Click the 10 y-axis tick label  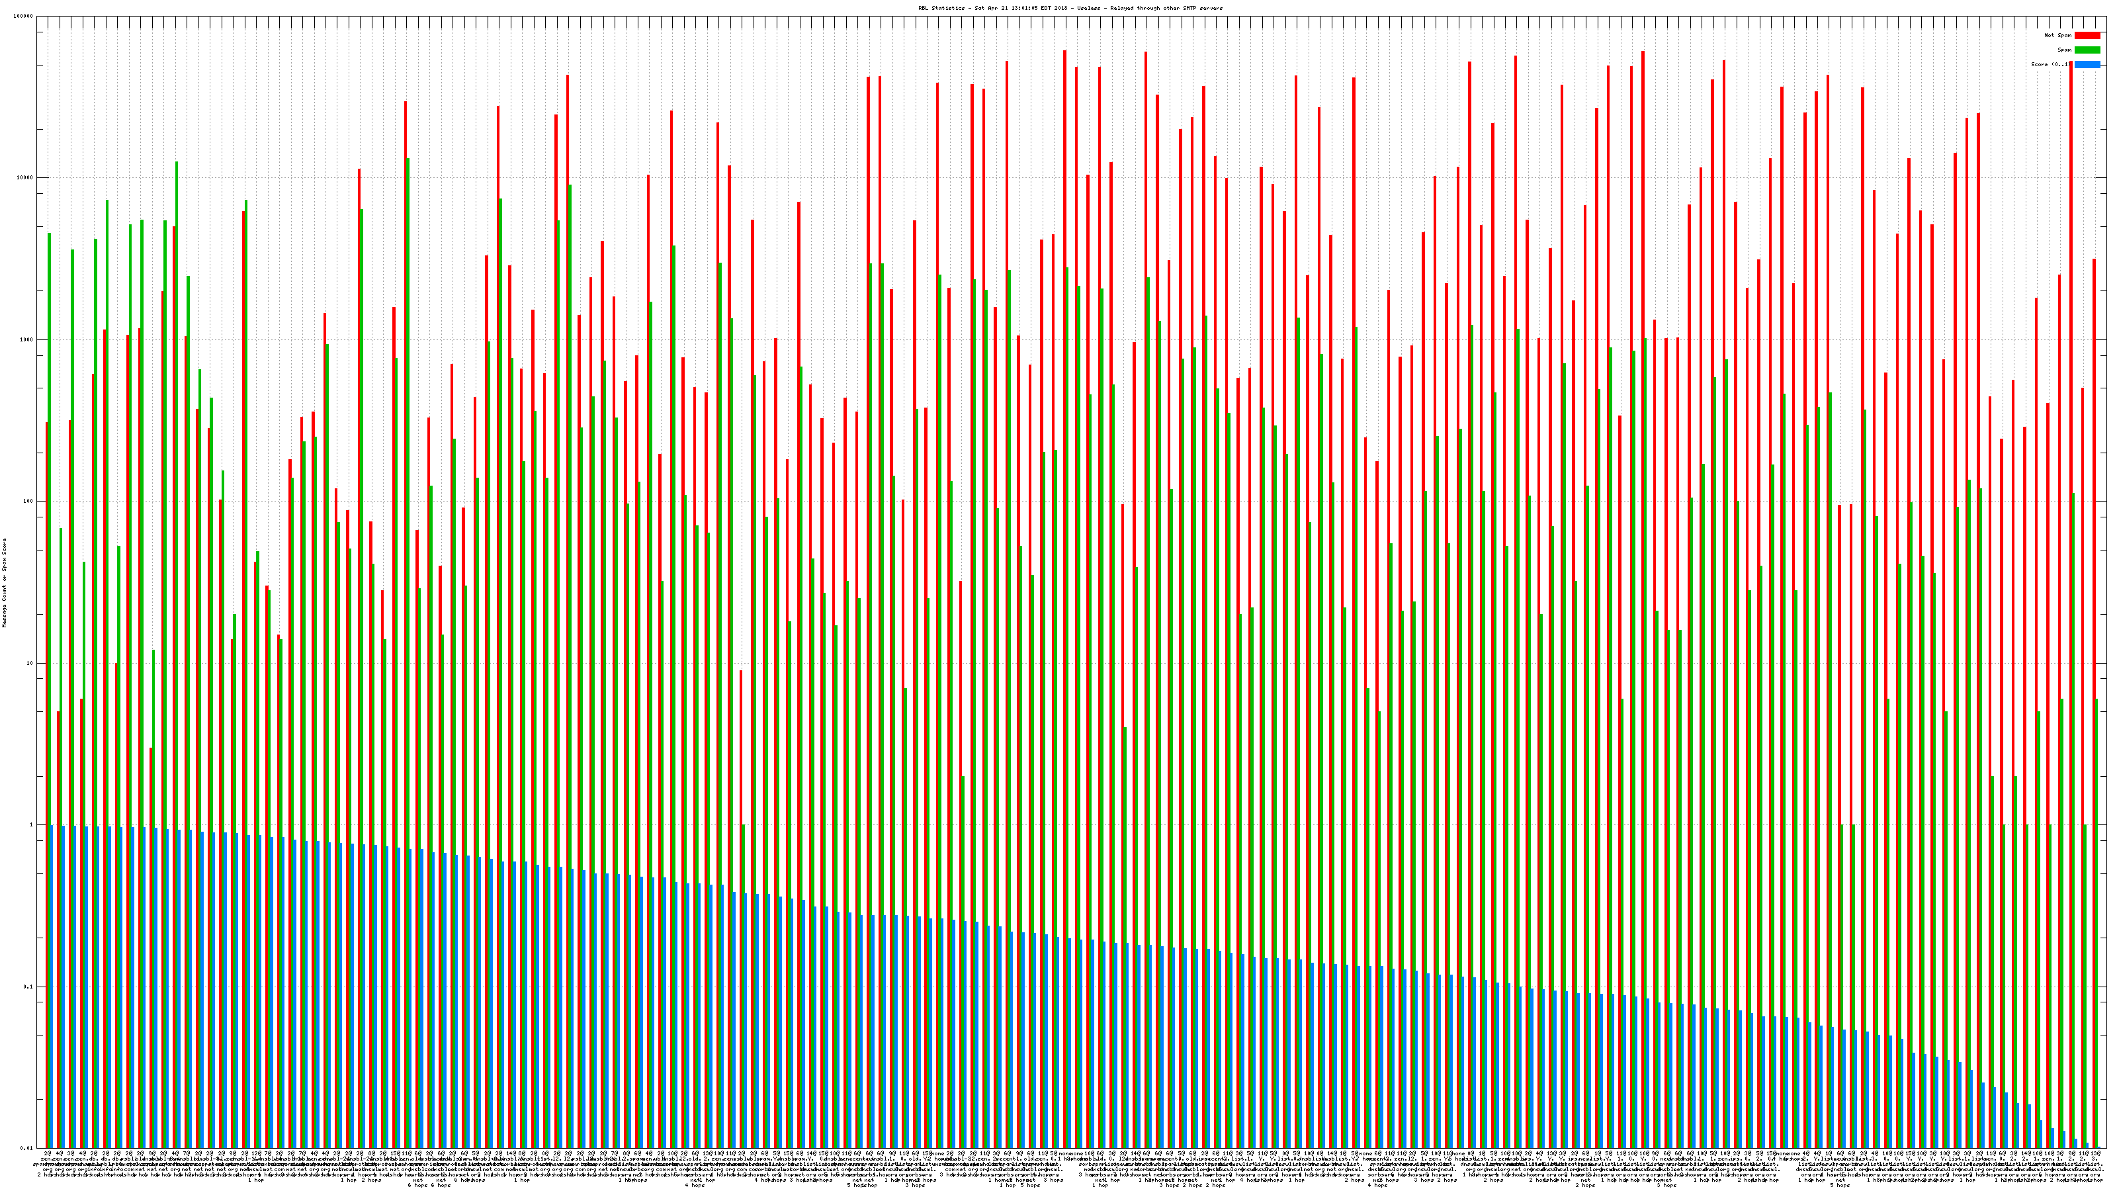[30, 663]
